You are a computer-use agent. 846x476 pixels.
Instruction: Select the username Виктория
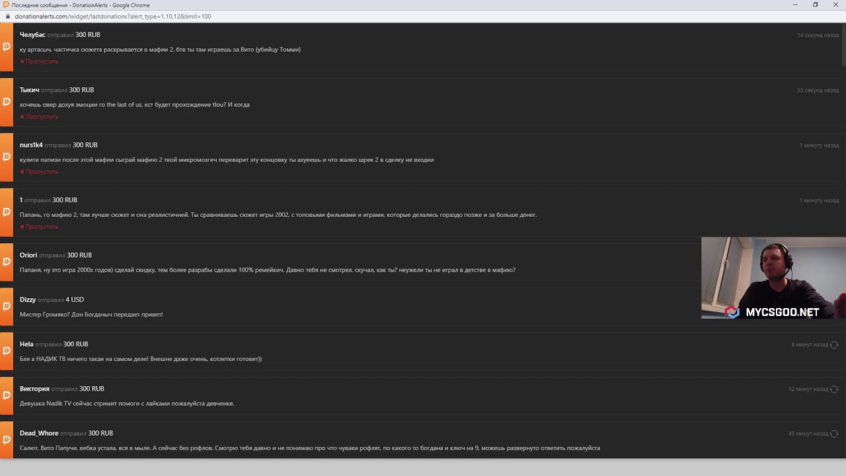[34, 389]
